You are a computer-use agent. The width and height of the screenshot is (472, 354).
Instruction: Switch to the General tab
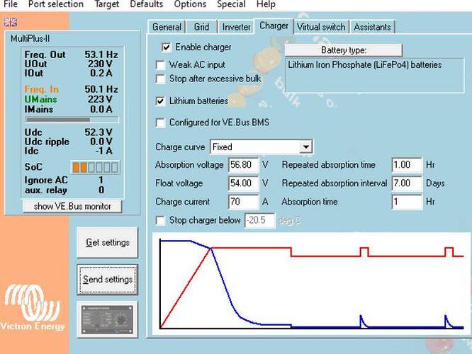click(x=167, y=27)
